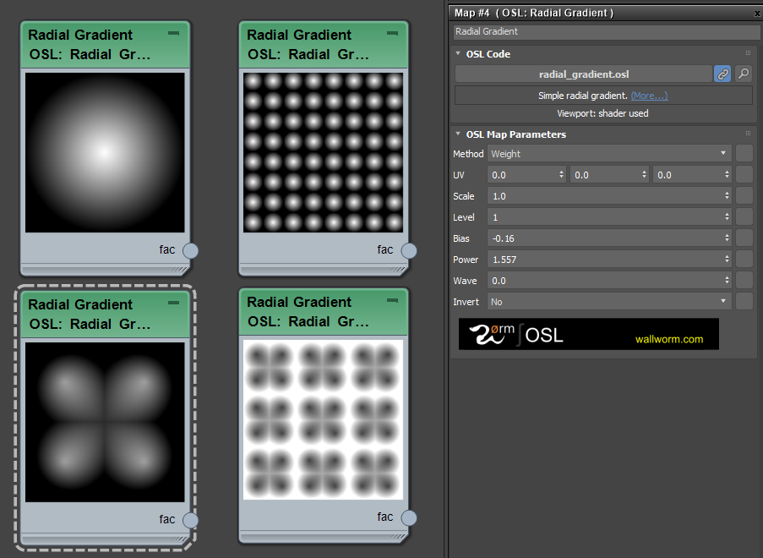The image size is (763, 558).
Task: Click the Scale spinner arrows
Action: pyautogui.click(x=727, y=196)
